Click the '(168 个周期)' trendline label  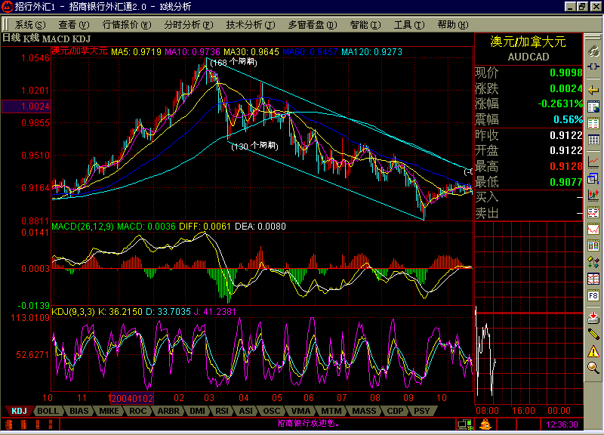[233, 62]
